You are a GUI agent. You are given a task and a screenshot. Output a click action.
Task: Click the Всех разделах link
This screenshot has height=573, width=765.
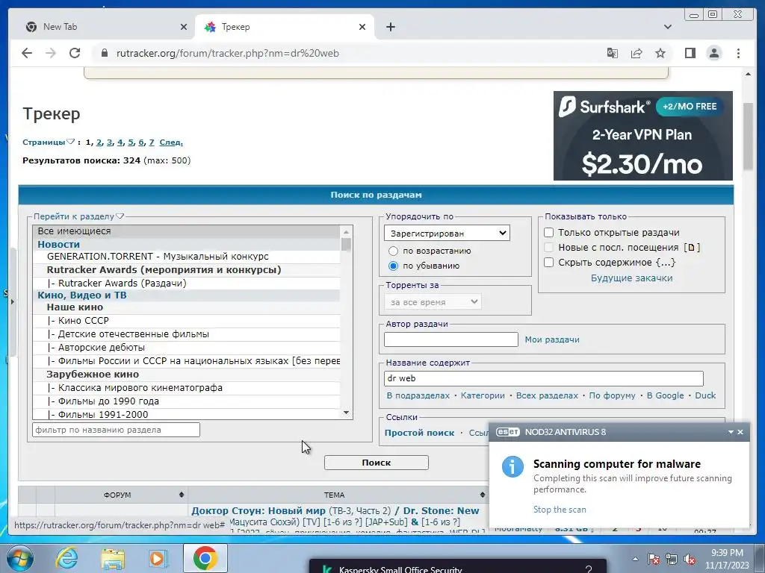point(547,395)
